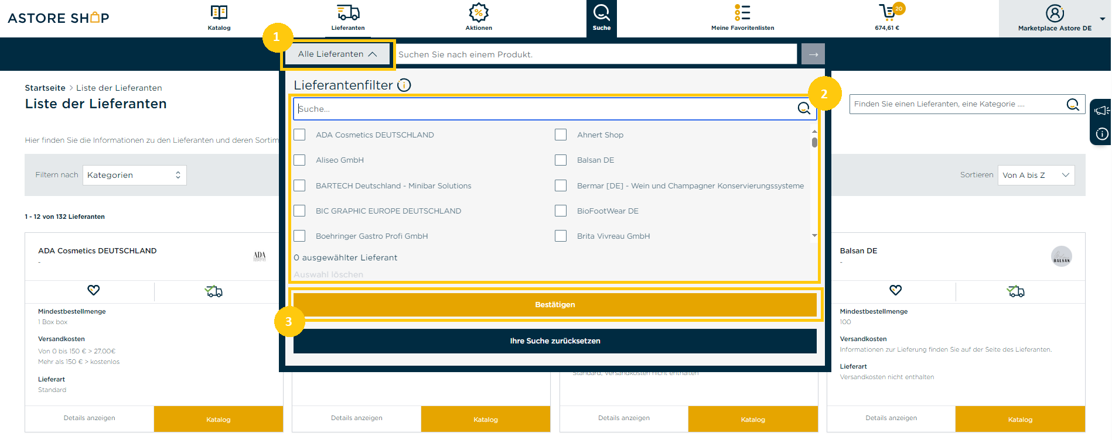Check Balsan DE supplier checkbox
The height and width of the screenshot is (440, 1112).
561,160
